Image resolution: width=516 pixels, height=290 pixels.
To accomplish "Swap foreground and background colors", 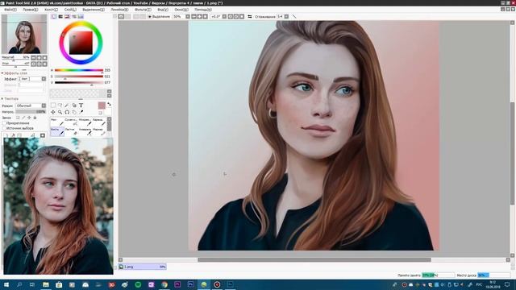I will point(109,104).
